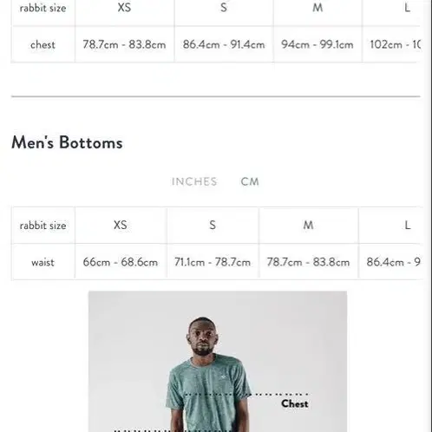Click waist measurement 71.1cm - 78.7cm

[213, 262]
